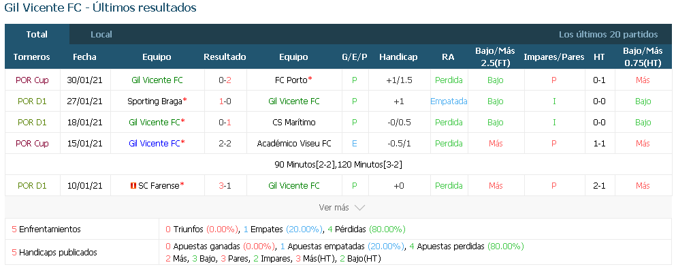Expand results with the Ver más chevron
This screenshot has width=676, height=269.
[359, 208]
